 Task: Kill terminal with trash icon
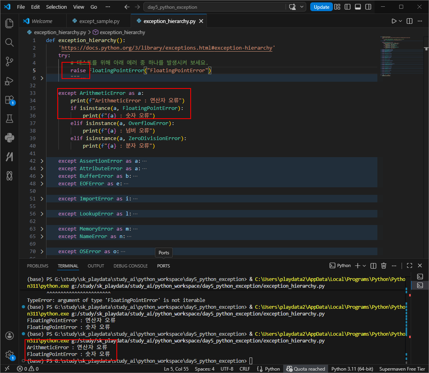384,265
